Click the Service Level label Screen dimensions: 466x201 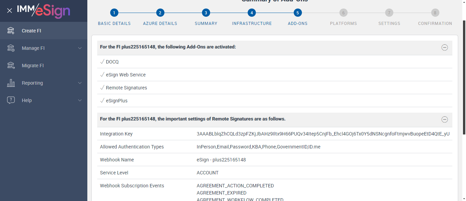click(114, 173)
